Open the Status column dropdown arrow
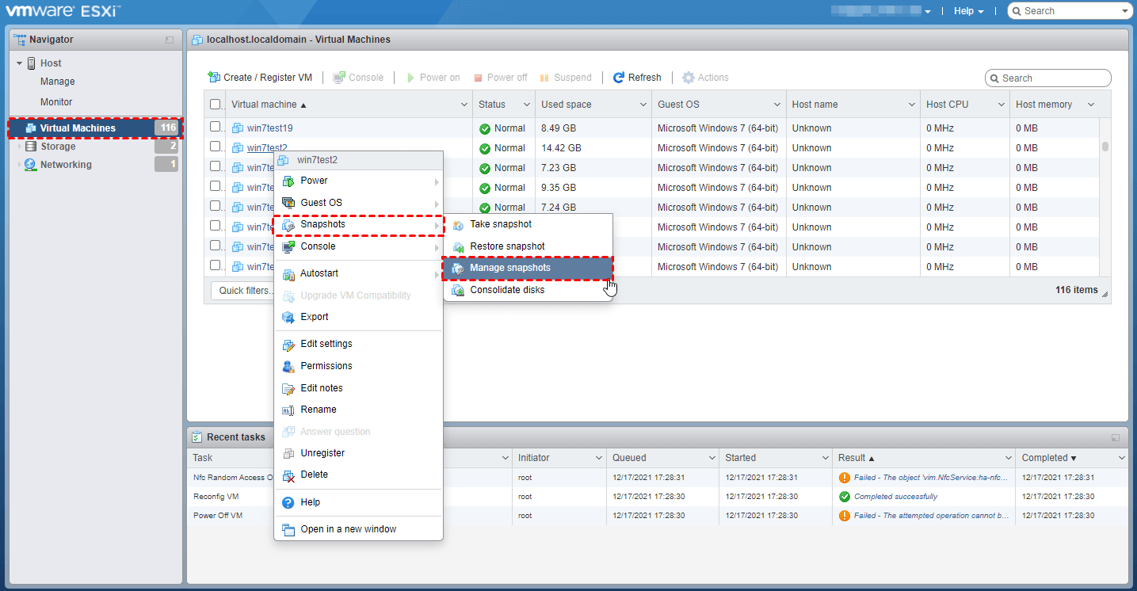The image size is (1137, 591). [x=526, y=105]
